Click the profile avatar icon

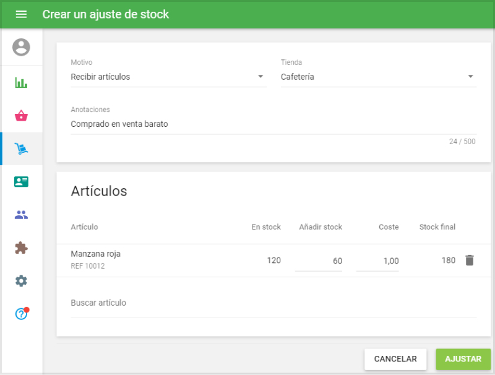tap(22, 47)
